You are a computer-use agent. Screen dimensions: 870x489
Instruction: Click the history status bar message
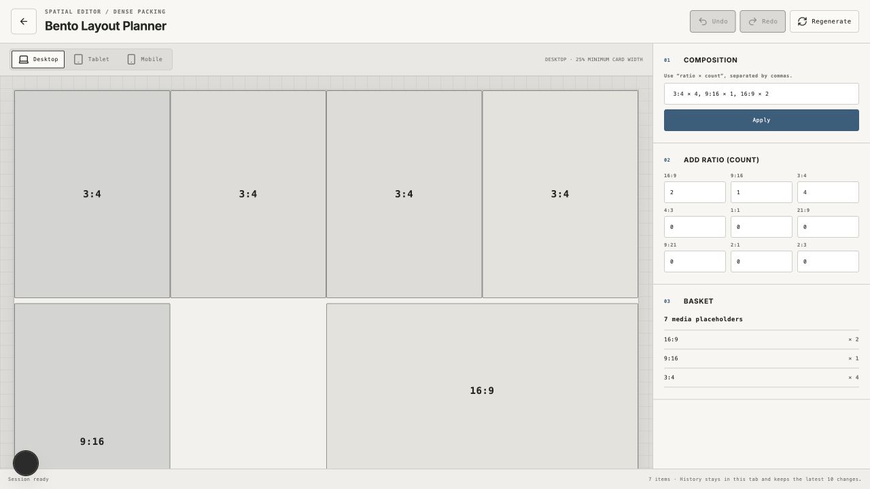tap(754, 479)
